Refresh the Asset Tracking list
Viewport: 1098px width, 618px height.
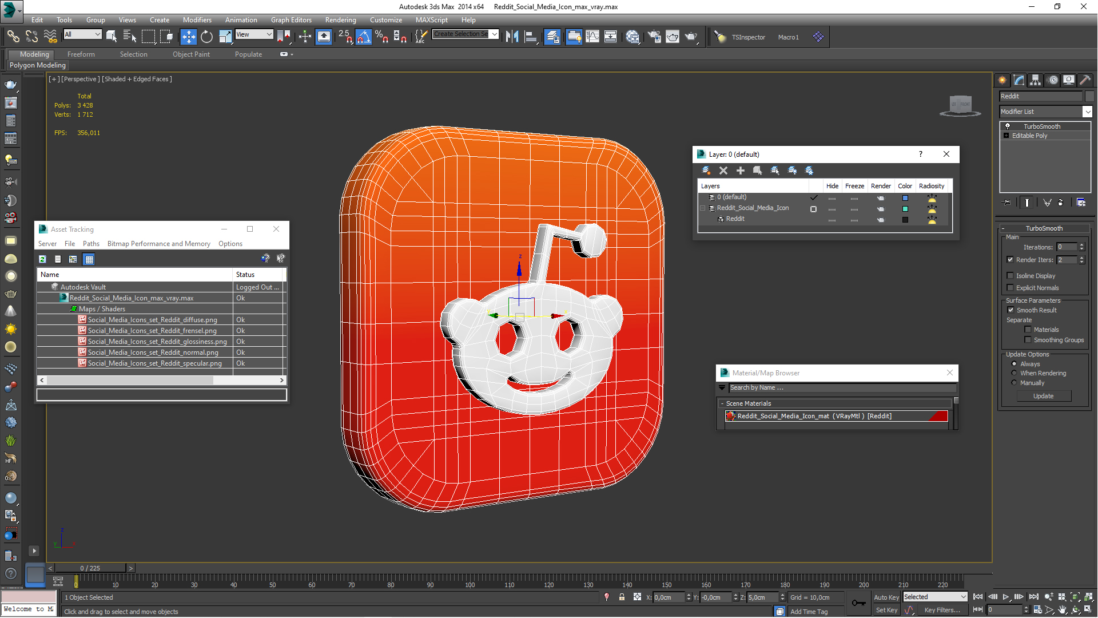tap(42, 259)
